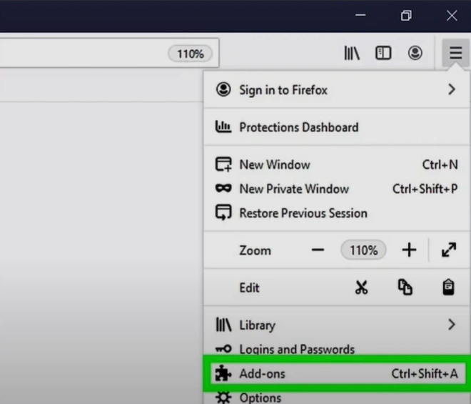Open the Firefox Account toolbar icon
This screenshot has height=404, width=471.
click(x=415, y=54)
